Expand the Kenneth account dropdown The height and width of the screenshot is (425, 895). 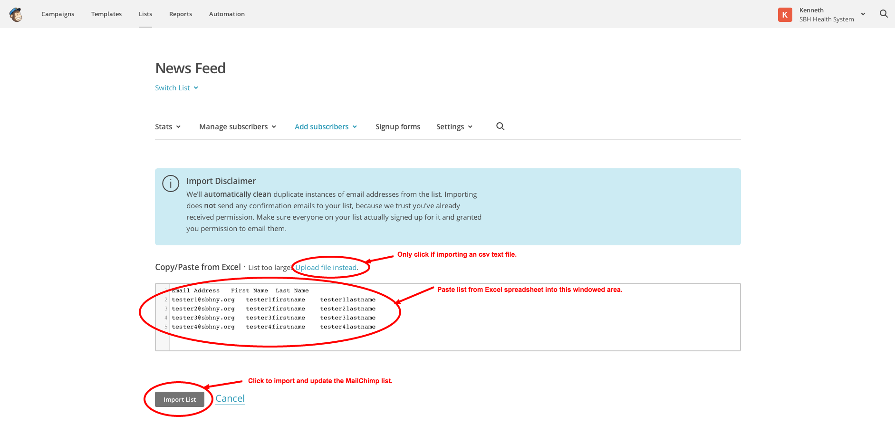tap(863, 14)
